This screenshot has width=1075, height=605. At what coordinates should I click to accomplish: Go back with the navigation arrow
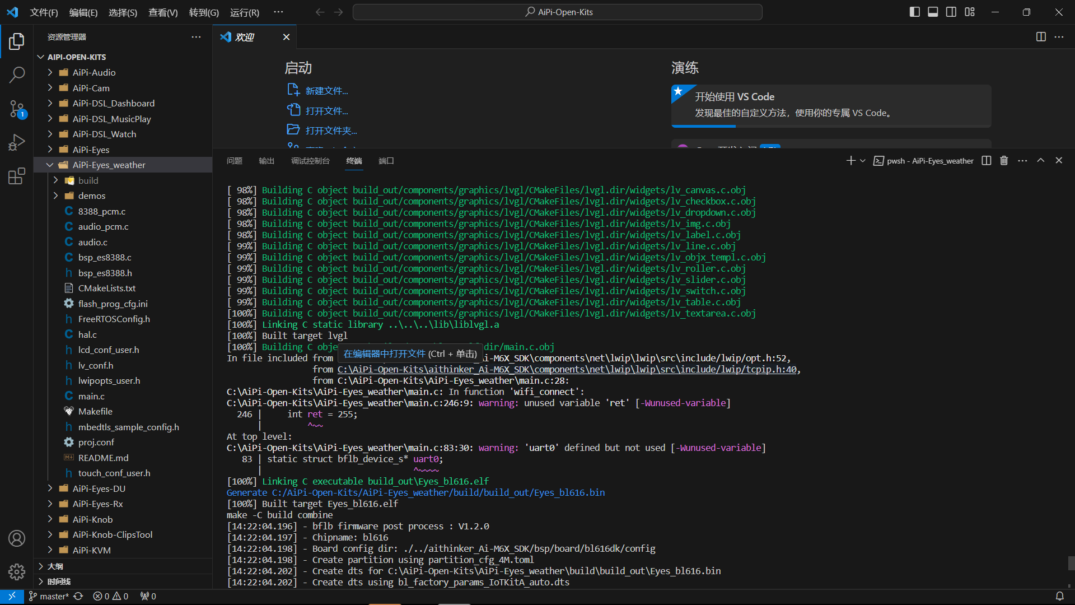pos(320,12)
